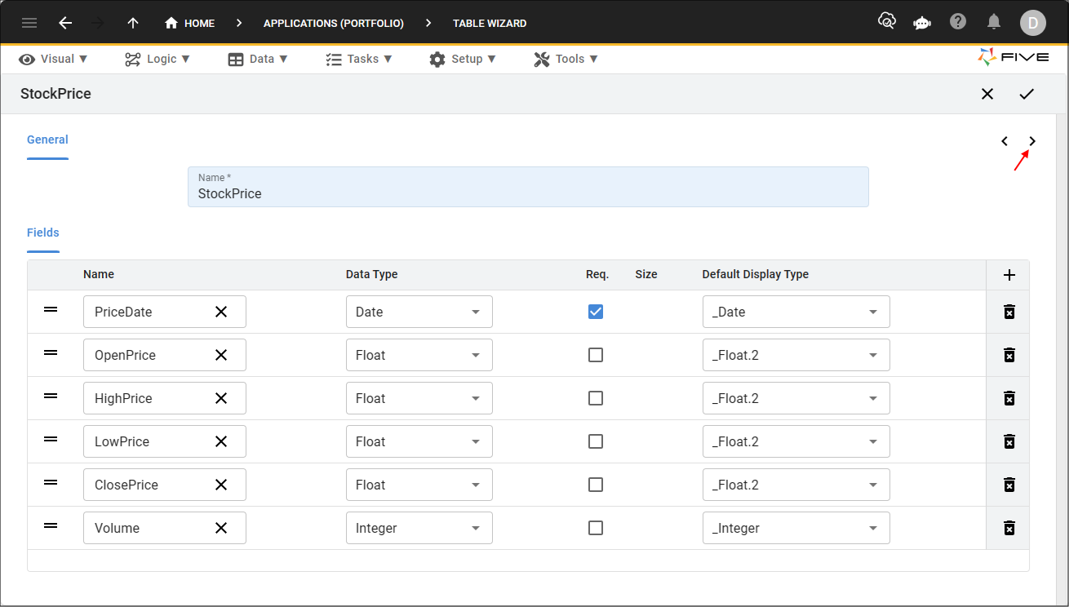
Task: Open the hamburger navigation menu
Action: click(x=29, y=23)
